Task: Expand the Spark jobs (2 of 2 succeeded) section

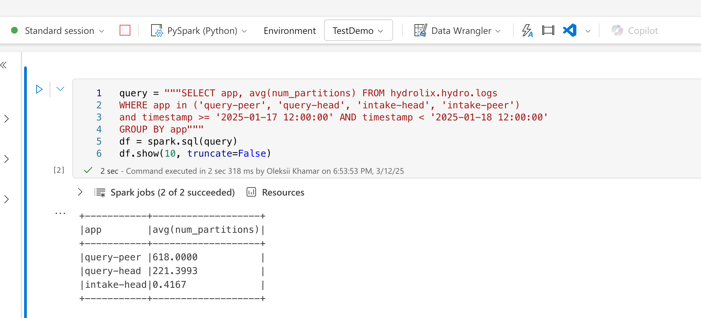Action: click(x=80, y=192)
